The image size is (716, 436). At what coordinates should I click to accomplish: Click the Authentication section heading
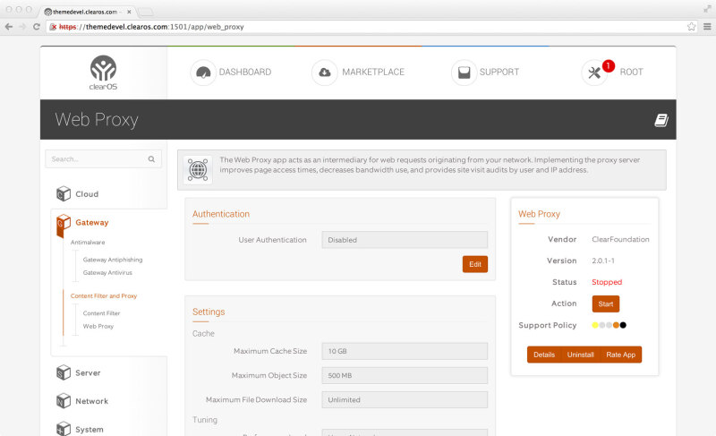[x=221, y=214]
